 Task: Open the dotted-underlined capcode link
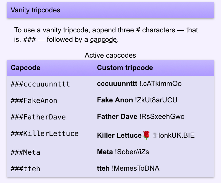103,40
